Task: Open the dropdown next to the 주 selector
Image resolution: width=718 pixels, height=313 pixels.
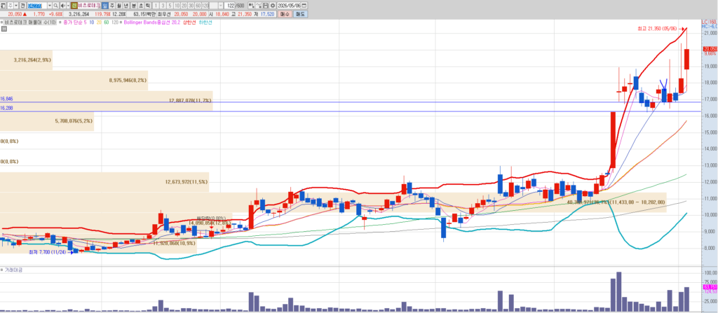Action: (16, 6)
